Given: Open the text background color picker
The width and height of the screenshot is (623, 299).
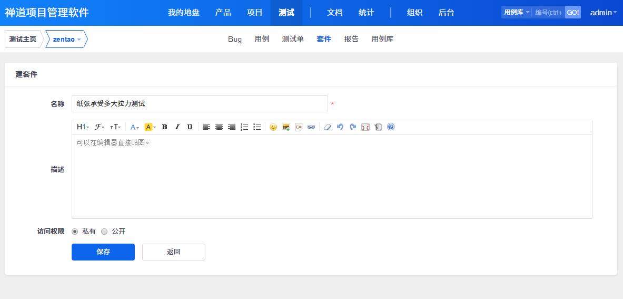Looking at the screenshot, I should tap(150, 127).
